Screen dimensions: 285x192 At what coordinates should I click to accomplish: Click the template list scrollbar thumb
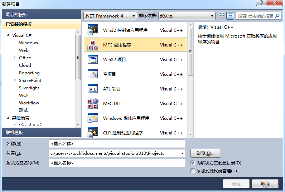click(190, 52)
